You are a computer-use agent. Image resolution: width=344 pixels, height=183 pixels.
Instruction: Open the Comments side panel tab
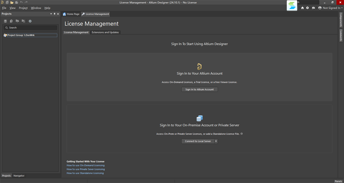341,35
